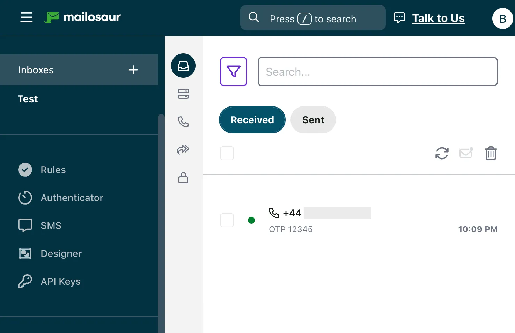Switch to the Sent tab
Viewport: 515px width, 333px height.
[x=313, y=120]
